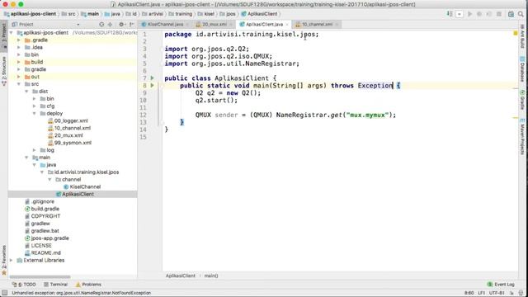Expand the log folder

tap(35, 150)
